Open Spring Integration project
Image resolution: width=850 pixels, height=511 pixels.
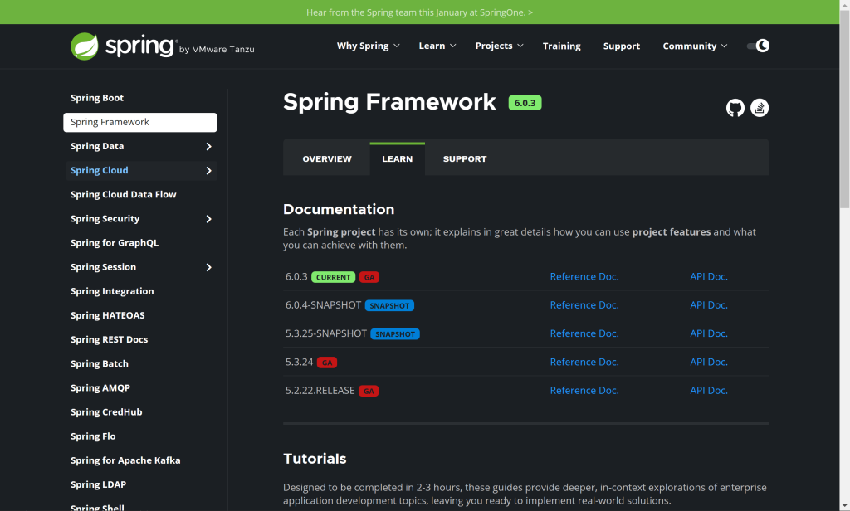(112, 291)
